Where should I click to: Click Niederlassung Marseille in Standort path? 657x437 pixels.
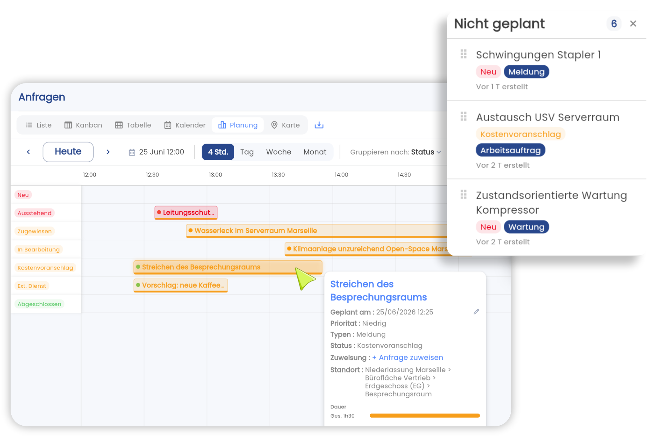click(x=405, y=370)
